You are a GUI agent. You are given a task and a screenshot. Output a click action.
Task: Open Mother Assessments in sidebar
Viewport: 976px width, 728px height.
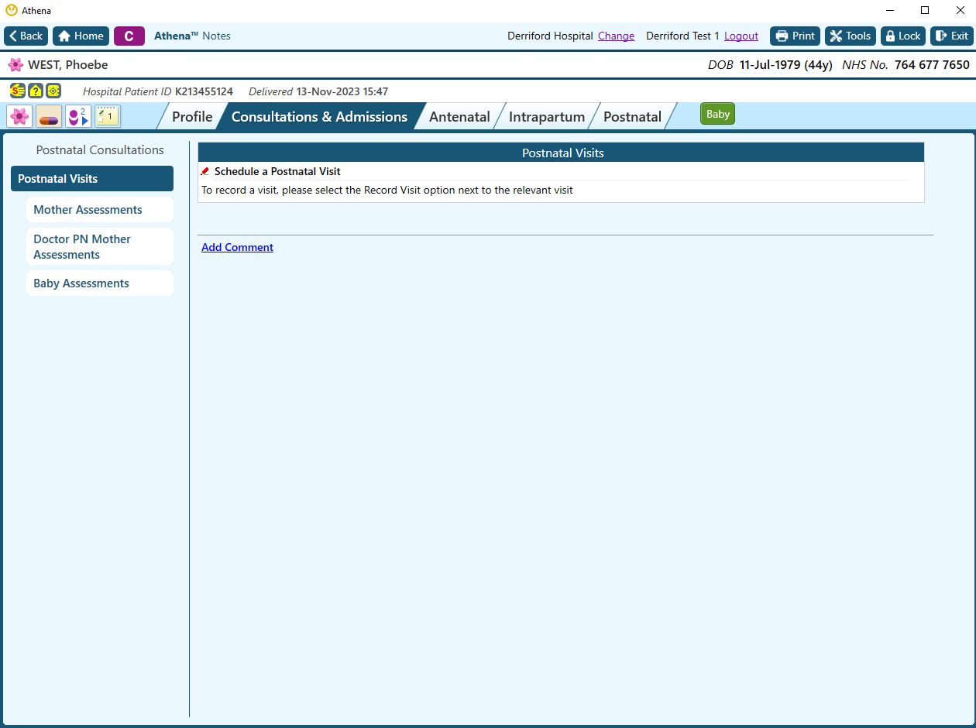100,210
